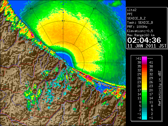Click the '>41' label on the legend
168x126 pixels.
[138, 59]
